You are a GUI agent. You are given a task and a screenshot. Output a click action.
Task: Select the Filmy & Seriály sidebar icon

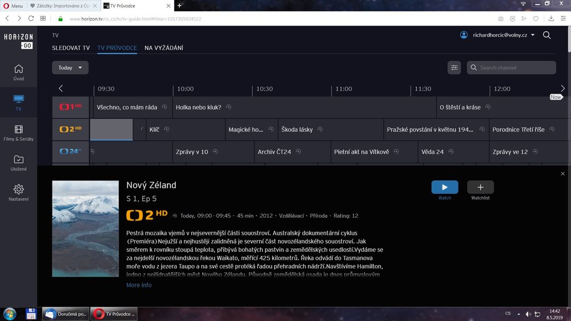(x=18, y=130)
